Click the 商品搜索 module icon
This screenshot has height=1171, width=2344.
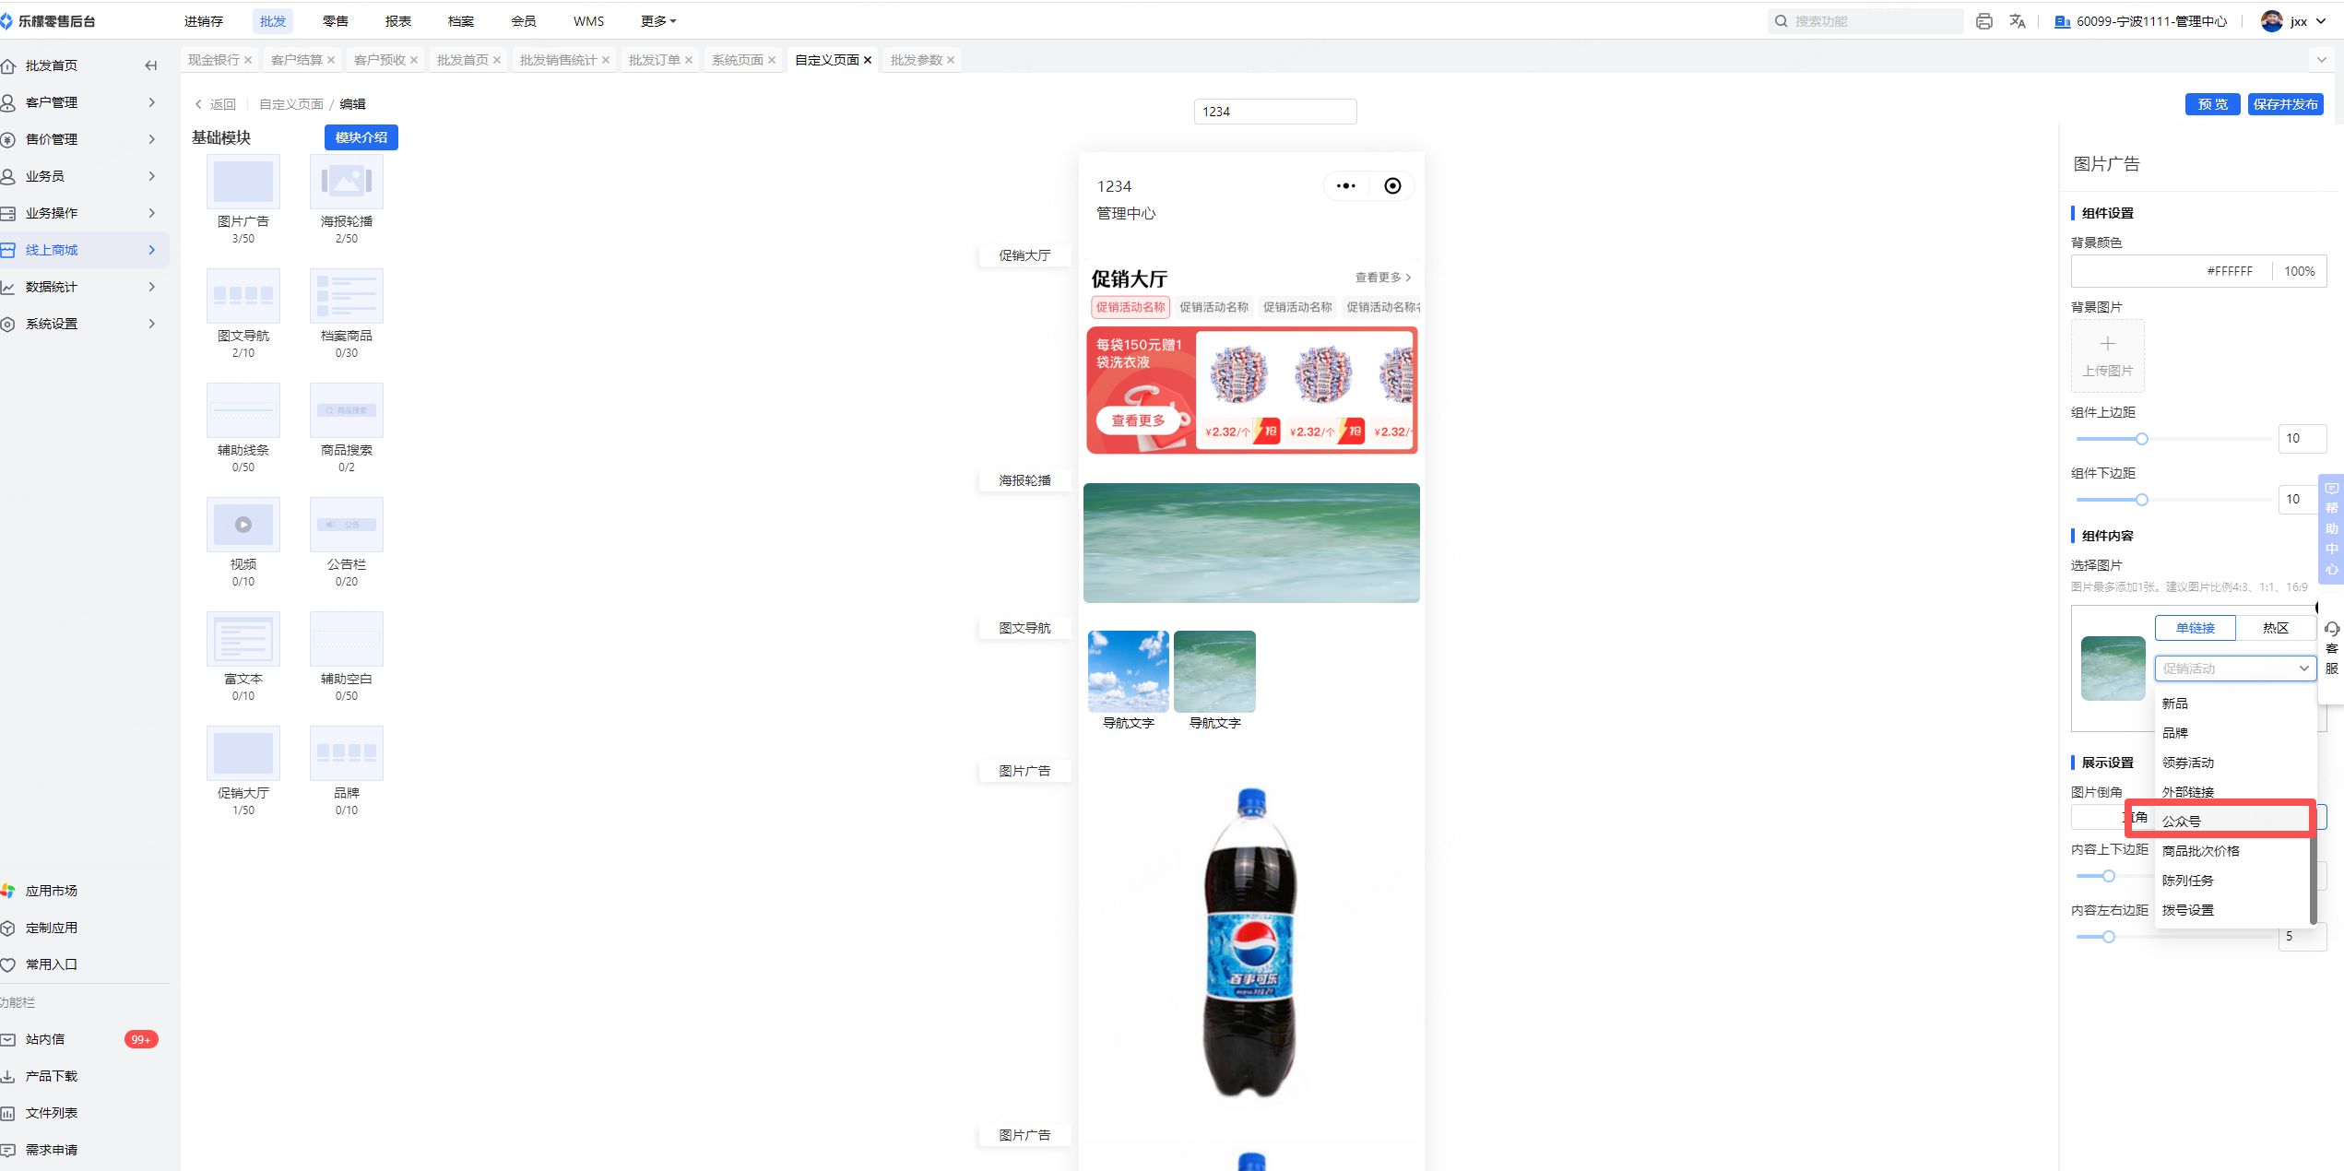347,410
